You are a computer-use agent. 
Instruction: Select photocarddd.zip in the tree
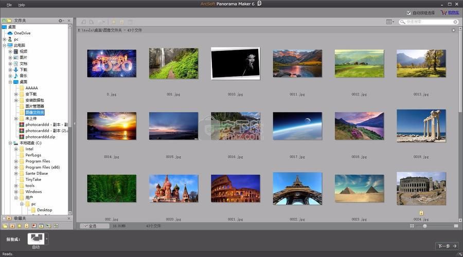coord(40,137)
